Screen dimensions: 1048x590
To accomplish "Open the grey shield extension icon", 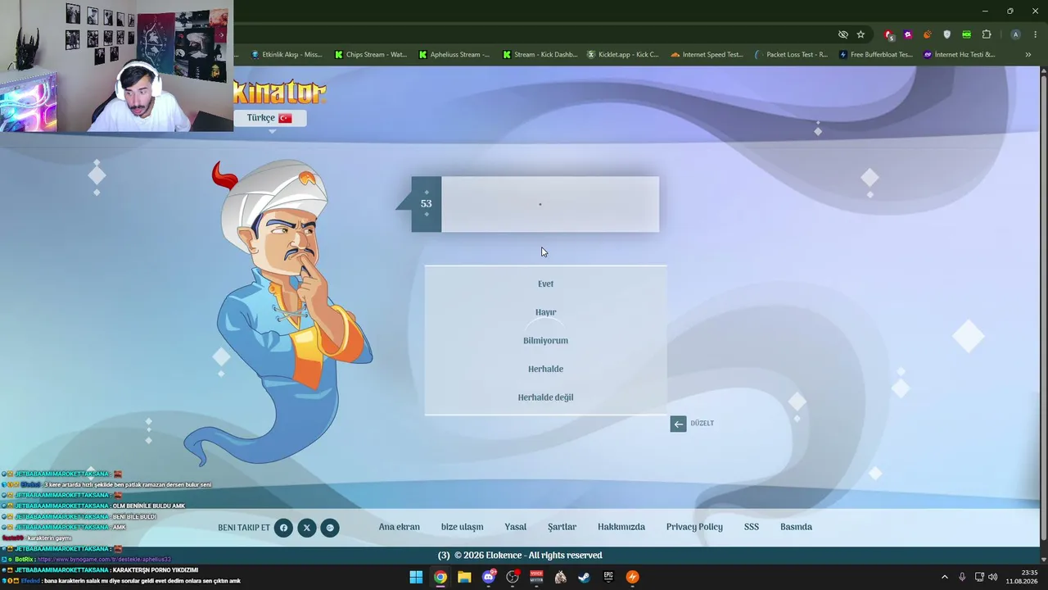I will pos(947,34).
